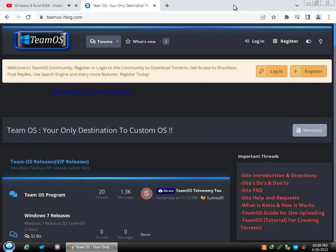
Task: Click the SydneyM username link
Action: click(215, 198)
